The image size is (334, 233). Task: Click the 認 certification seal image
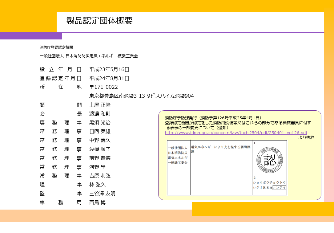(x=269, y=160)
